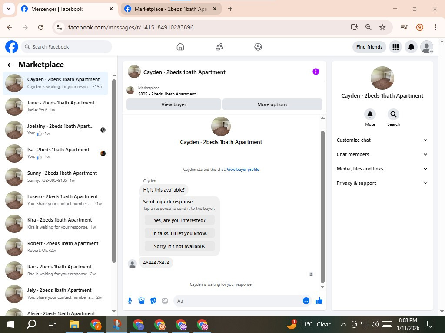
Task: Open the Friends icon in top navigation
Action: [x=219, y=47]
